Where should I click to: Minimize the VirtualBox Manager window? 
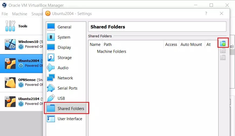[196, 5]
